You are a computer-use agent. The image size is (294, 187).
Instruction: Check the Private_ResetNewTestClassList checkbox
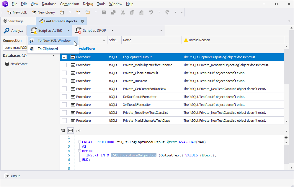click(64, 113)
